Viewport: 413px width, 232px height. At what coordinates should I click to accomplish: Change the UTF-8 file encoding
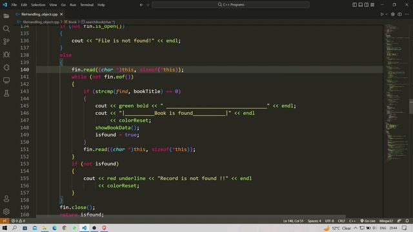tap(329, 221)
